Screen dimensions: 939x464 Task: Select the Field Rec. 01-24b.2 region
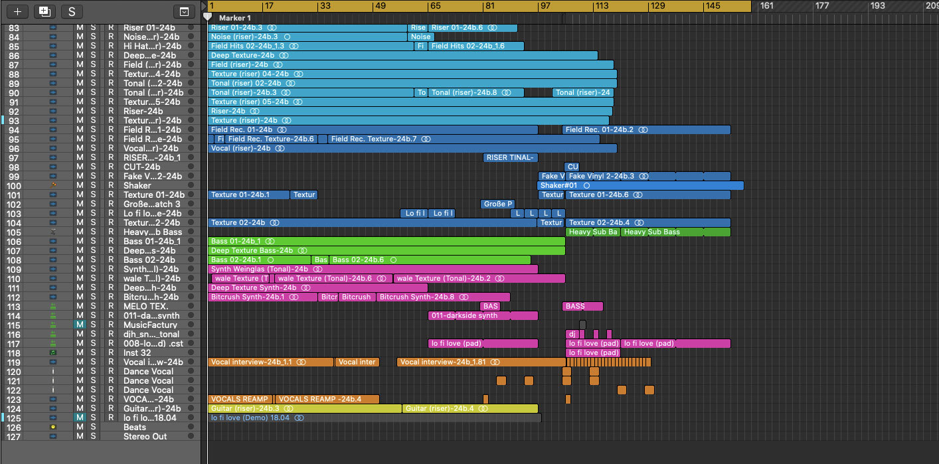click(646, 130)
